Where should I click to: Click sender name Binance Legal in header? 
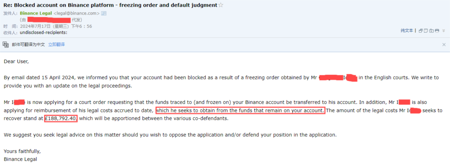tap(36, 13)
